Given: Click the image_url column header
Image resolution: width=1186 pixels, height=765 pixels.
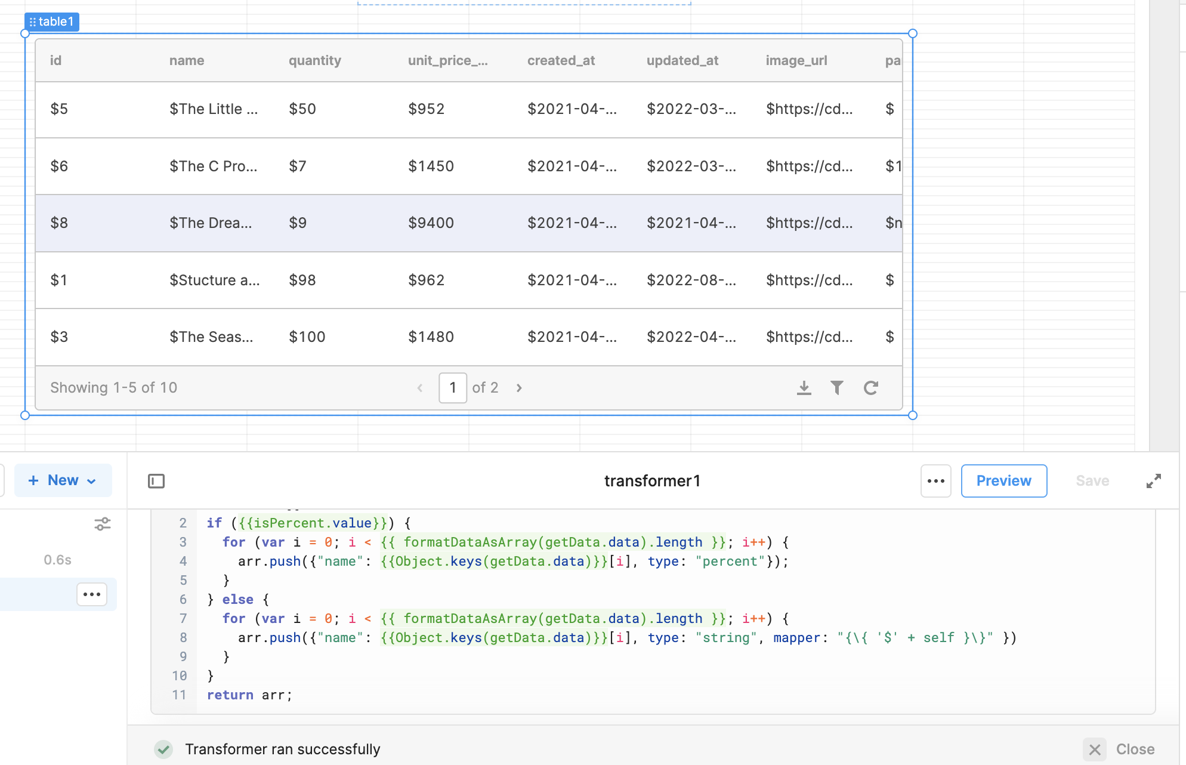Looking at the screenshot, I should pyautogui.click(x=796, y=60).
